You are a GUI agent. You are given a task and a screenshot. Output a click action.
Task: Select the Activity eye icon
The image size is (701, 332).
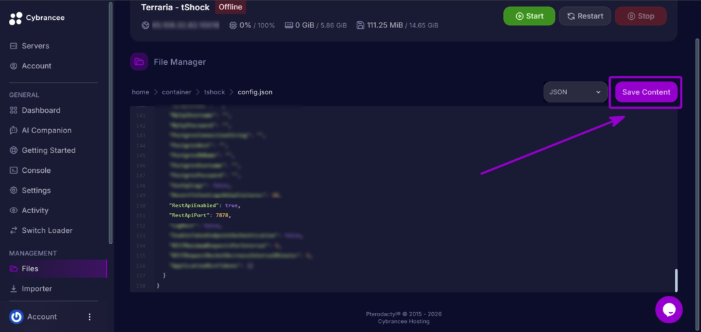pyautogui.click(x=14, y=210)
